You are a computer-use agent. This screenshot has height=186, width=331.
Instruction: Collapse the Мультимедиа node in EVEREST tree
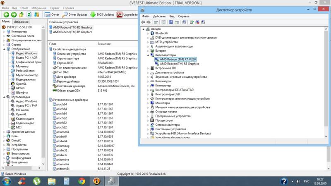tap(4, 97)
